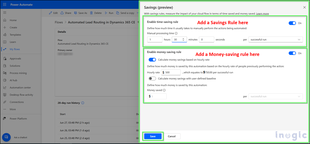Open Solutions in the left navigation
This screenshot has height=144, width=310.
(15, 66)
